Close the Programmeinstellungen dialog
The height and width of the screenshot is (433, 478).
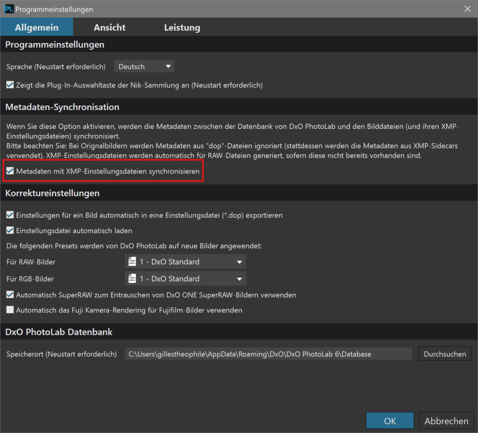468,9
